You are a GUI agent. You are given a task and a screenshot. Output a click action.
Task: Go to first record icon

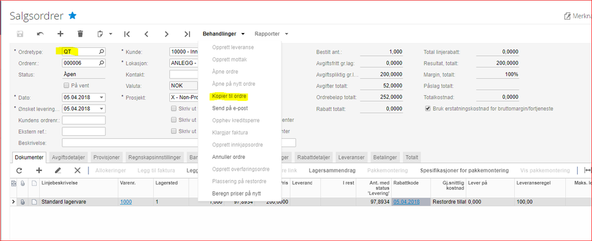pos(127,34)
